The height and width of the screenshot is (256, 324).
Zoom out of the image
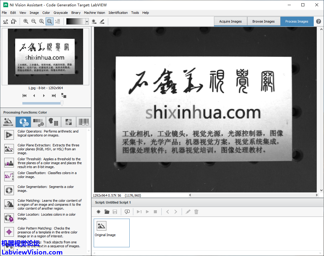[x=34, y=21]
